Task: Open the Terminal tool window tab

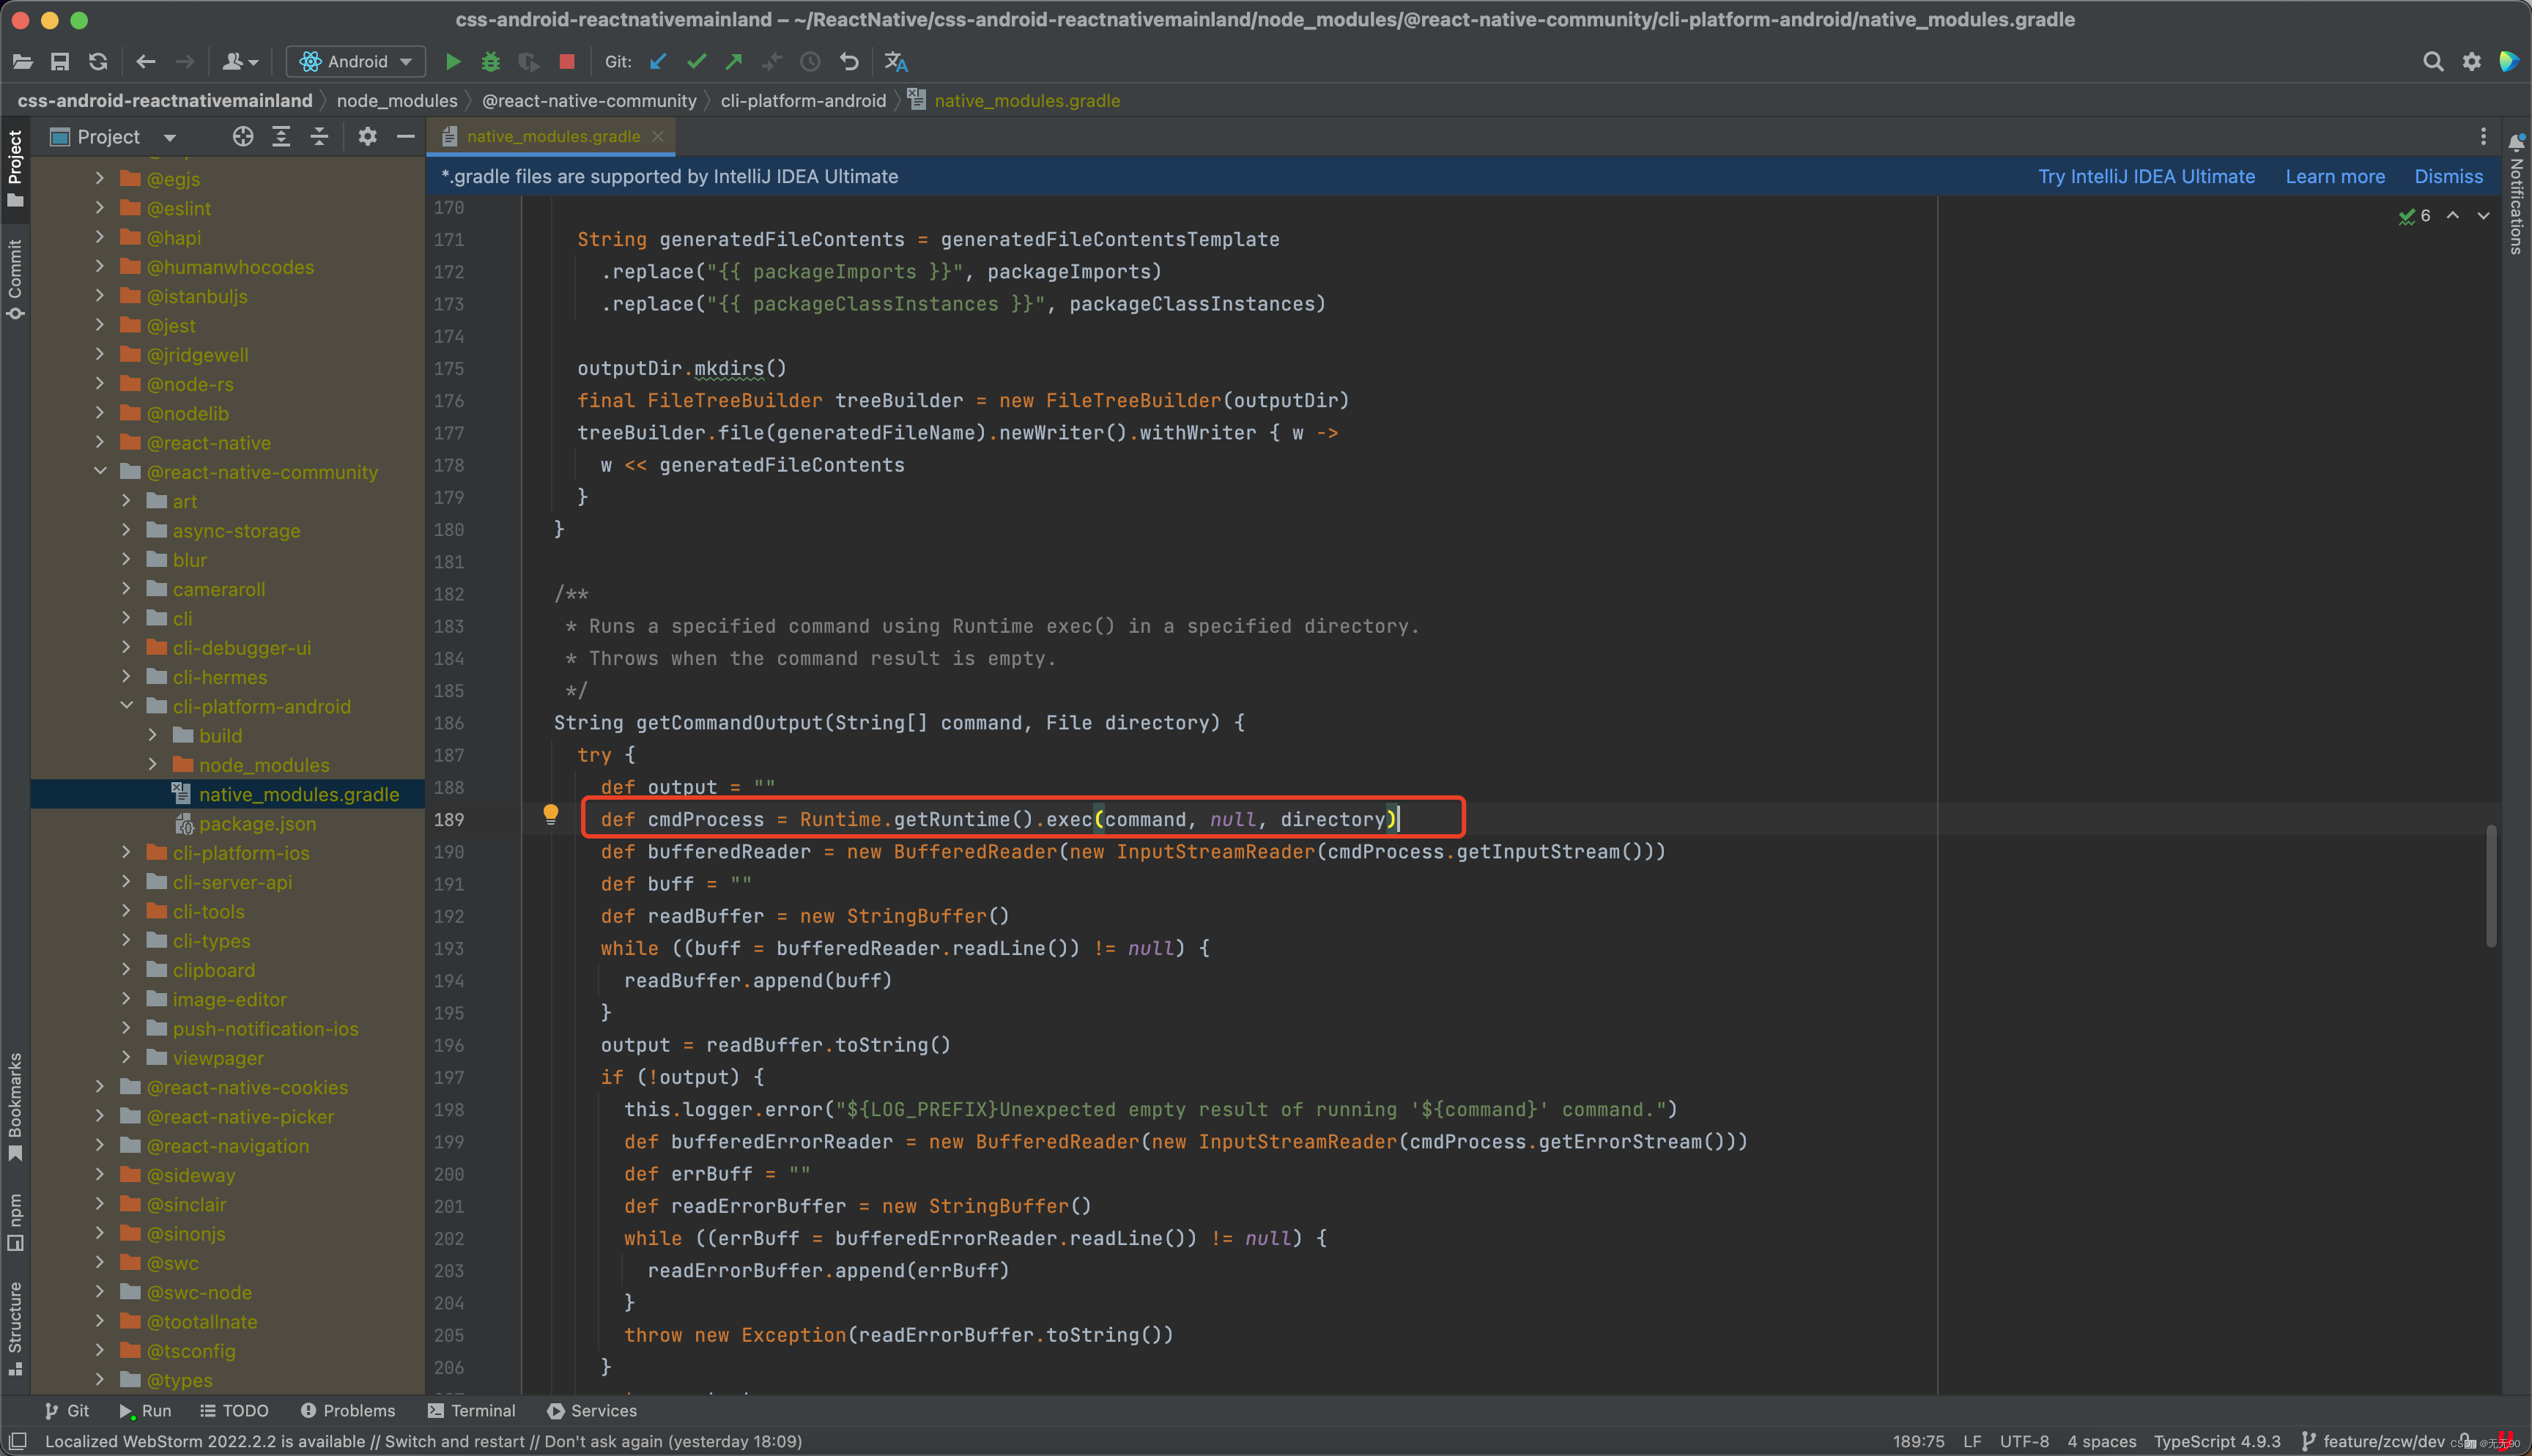Action: (472, 1411)
